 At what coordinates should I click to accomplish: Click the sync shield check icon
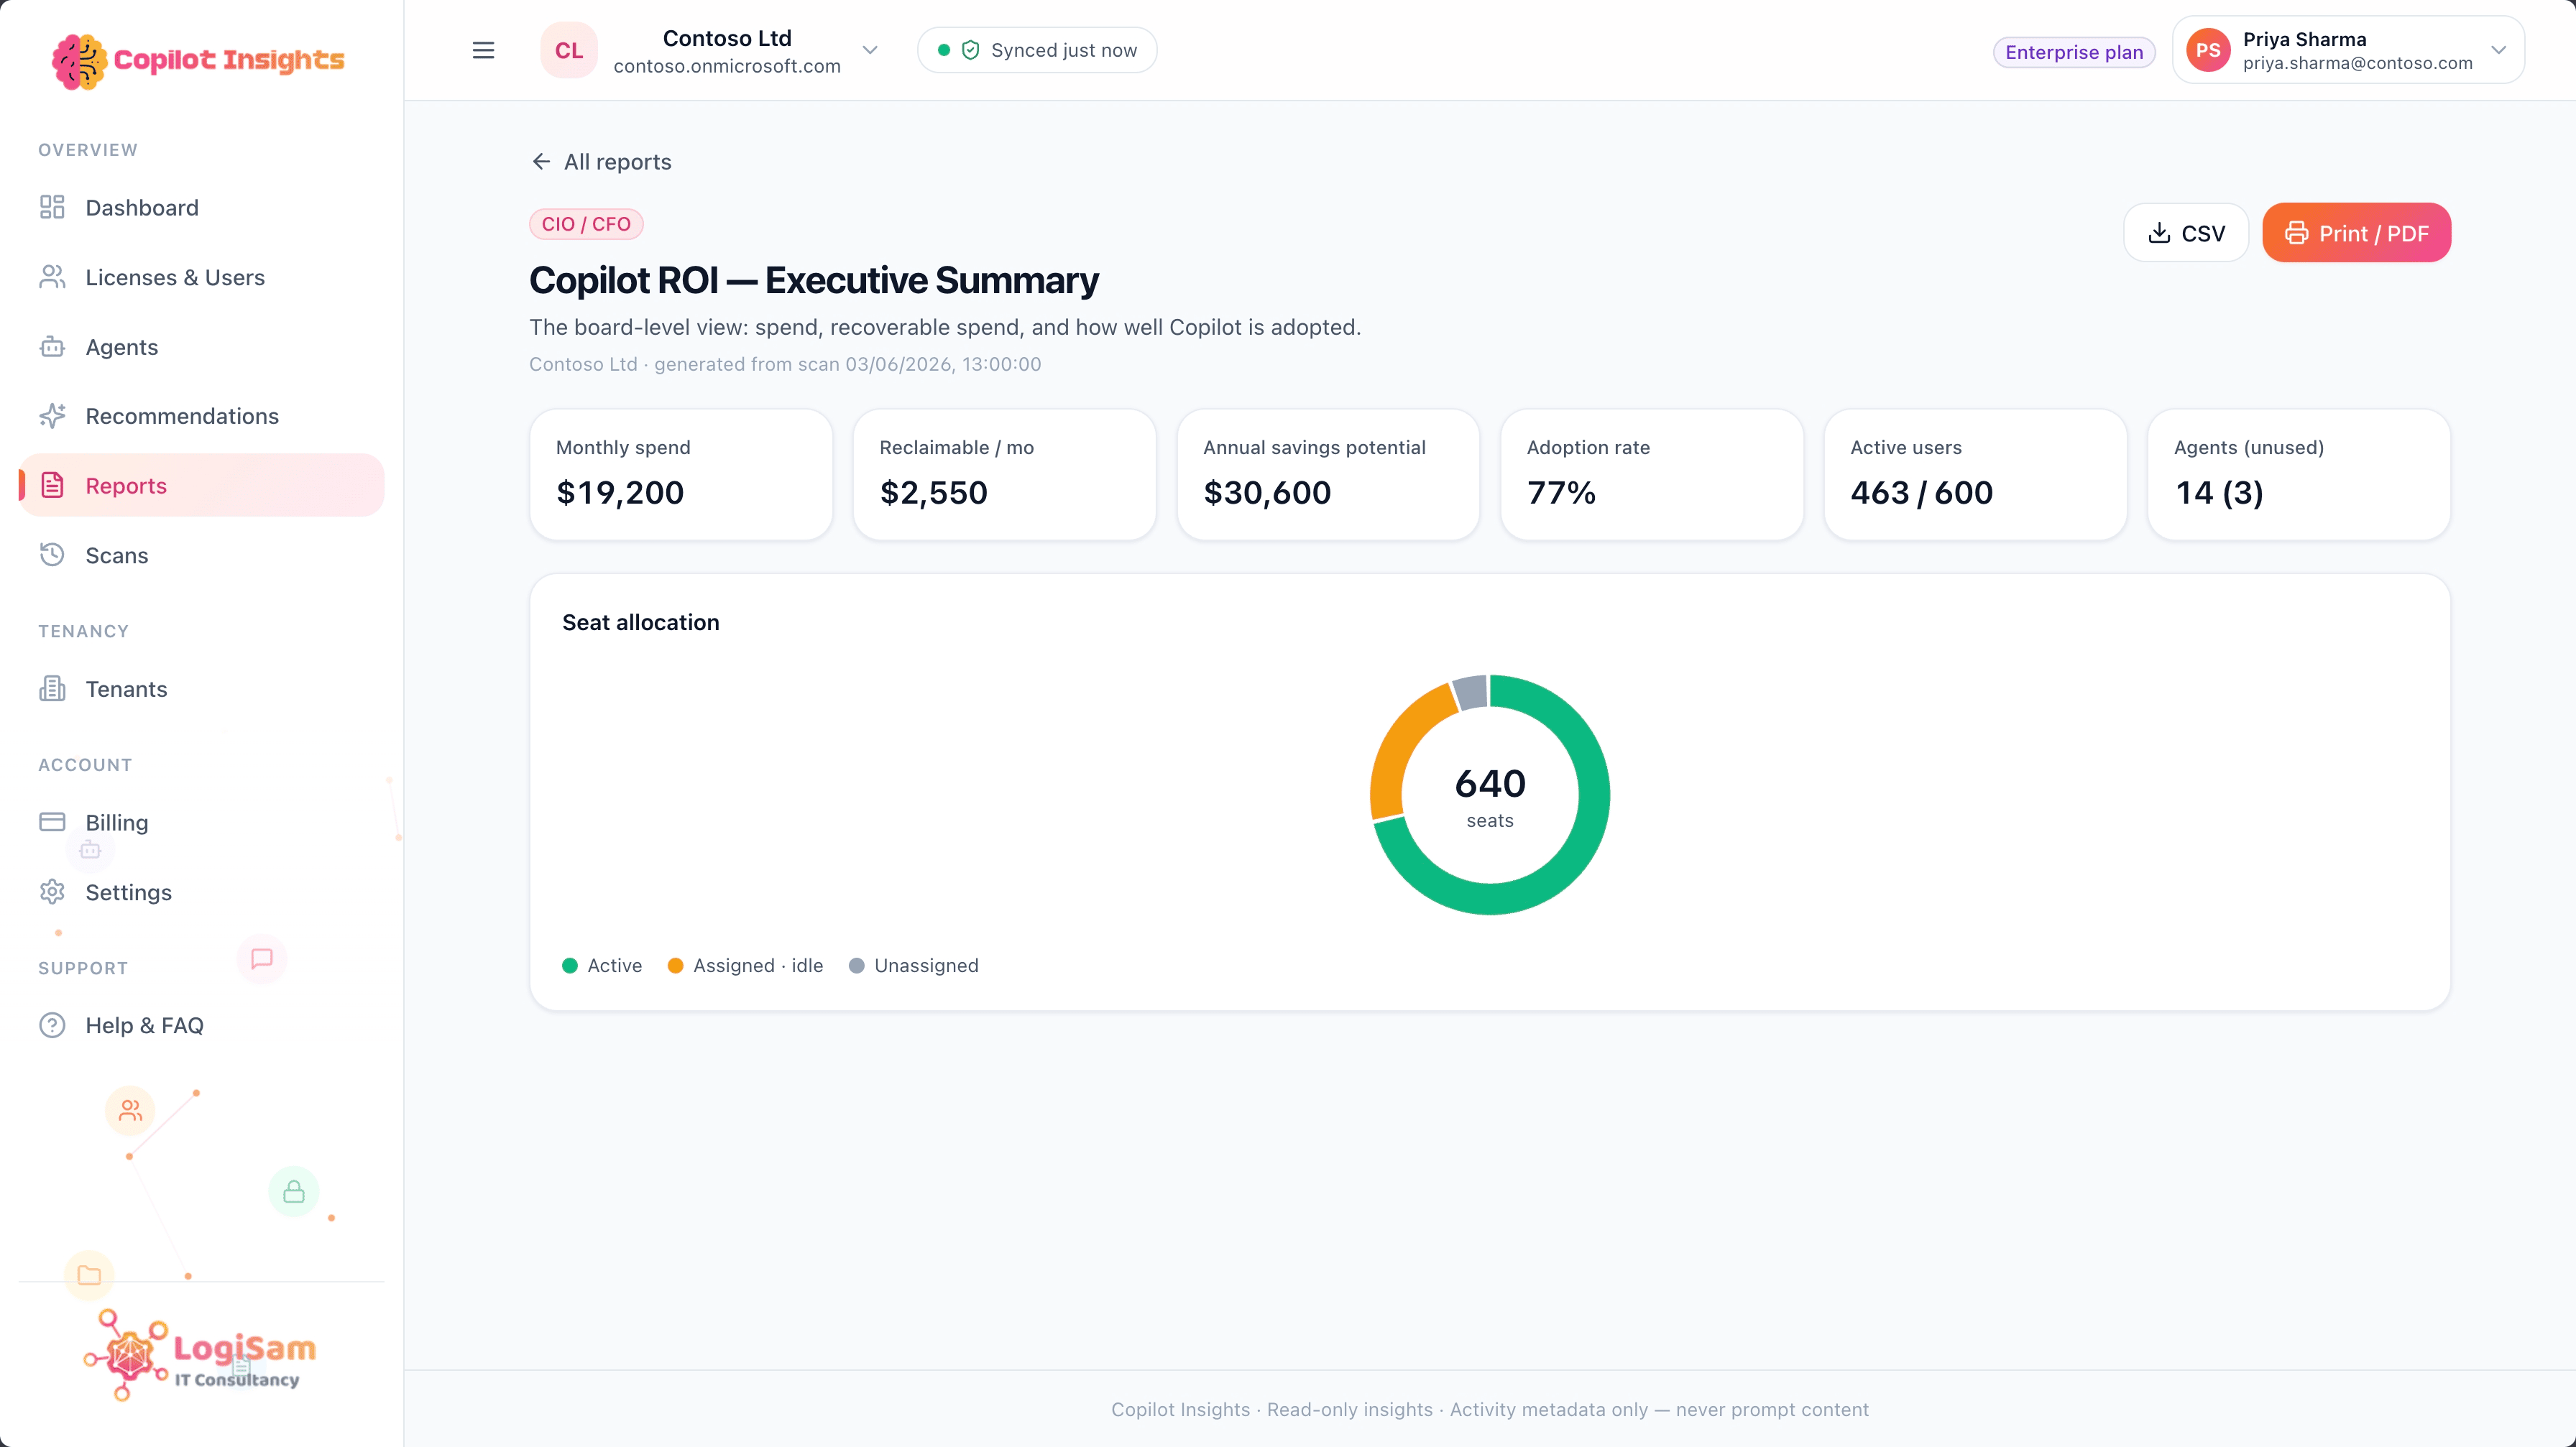(x=970, y=50)
